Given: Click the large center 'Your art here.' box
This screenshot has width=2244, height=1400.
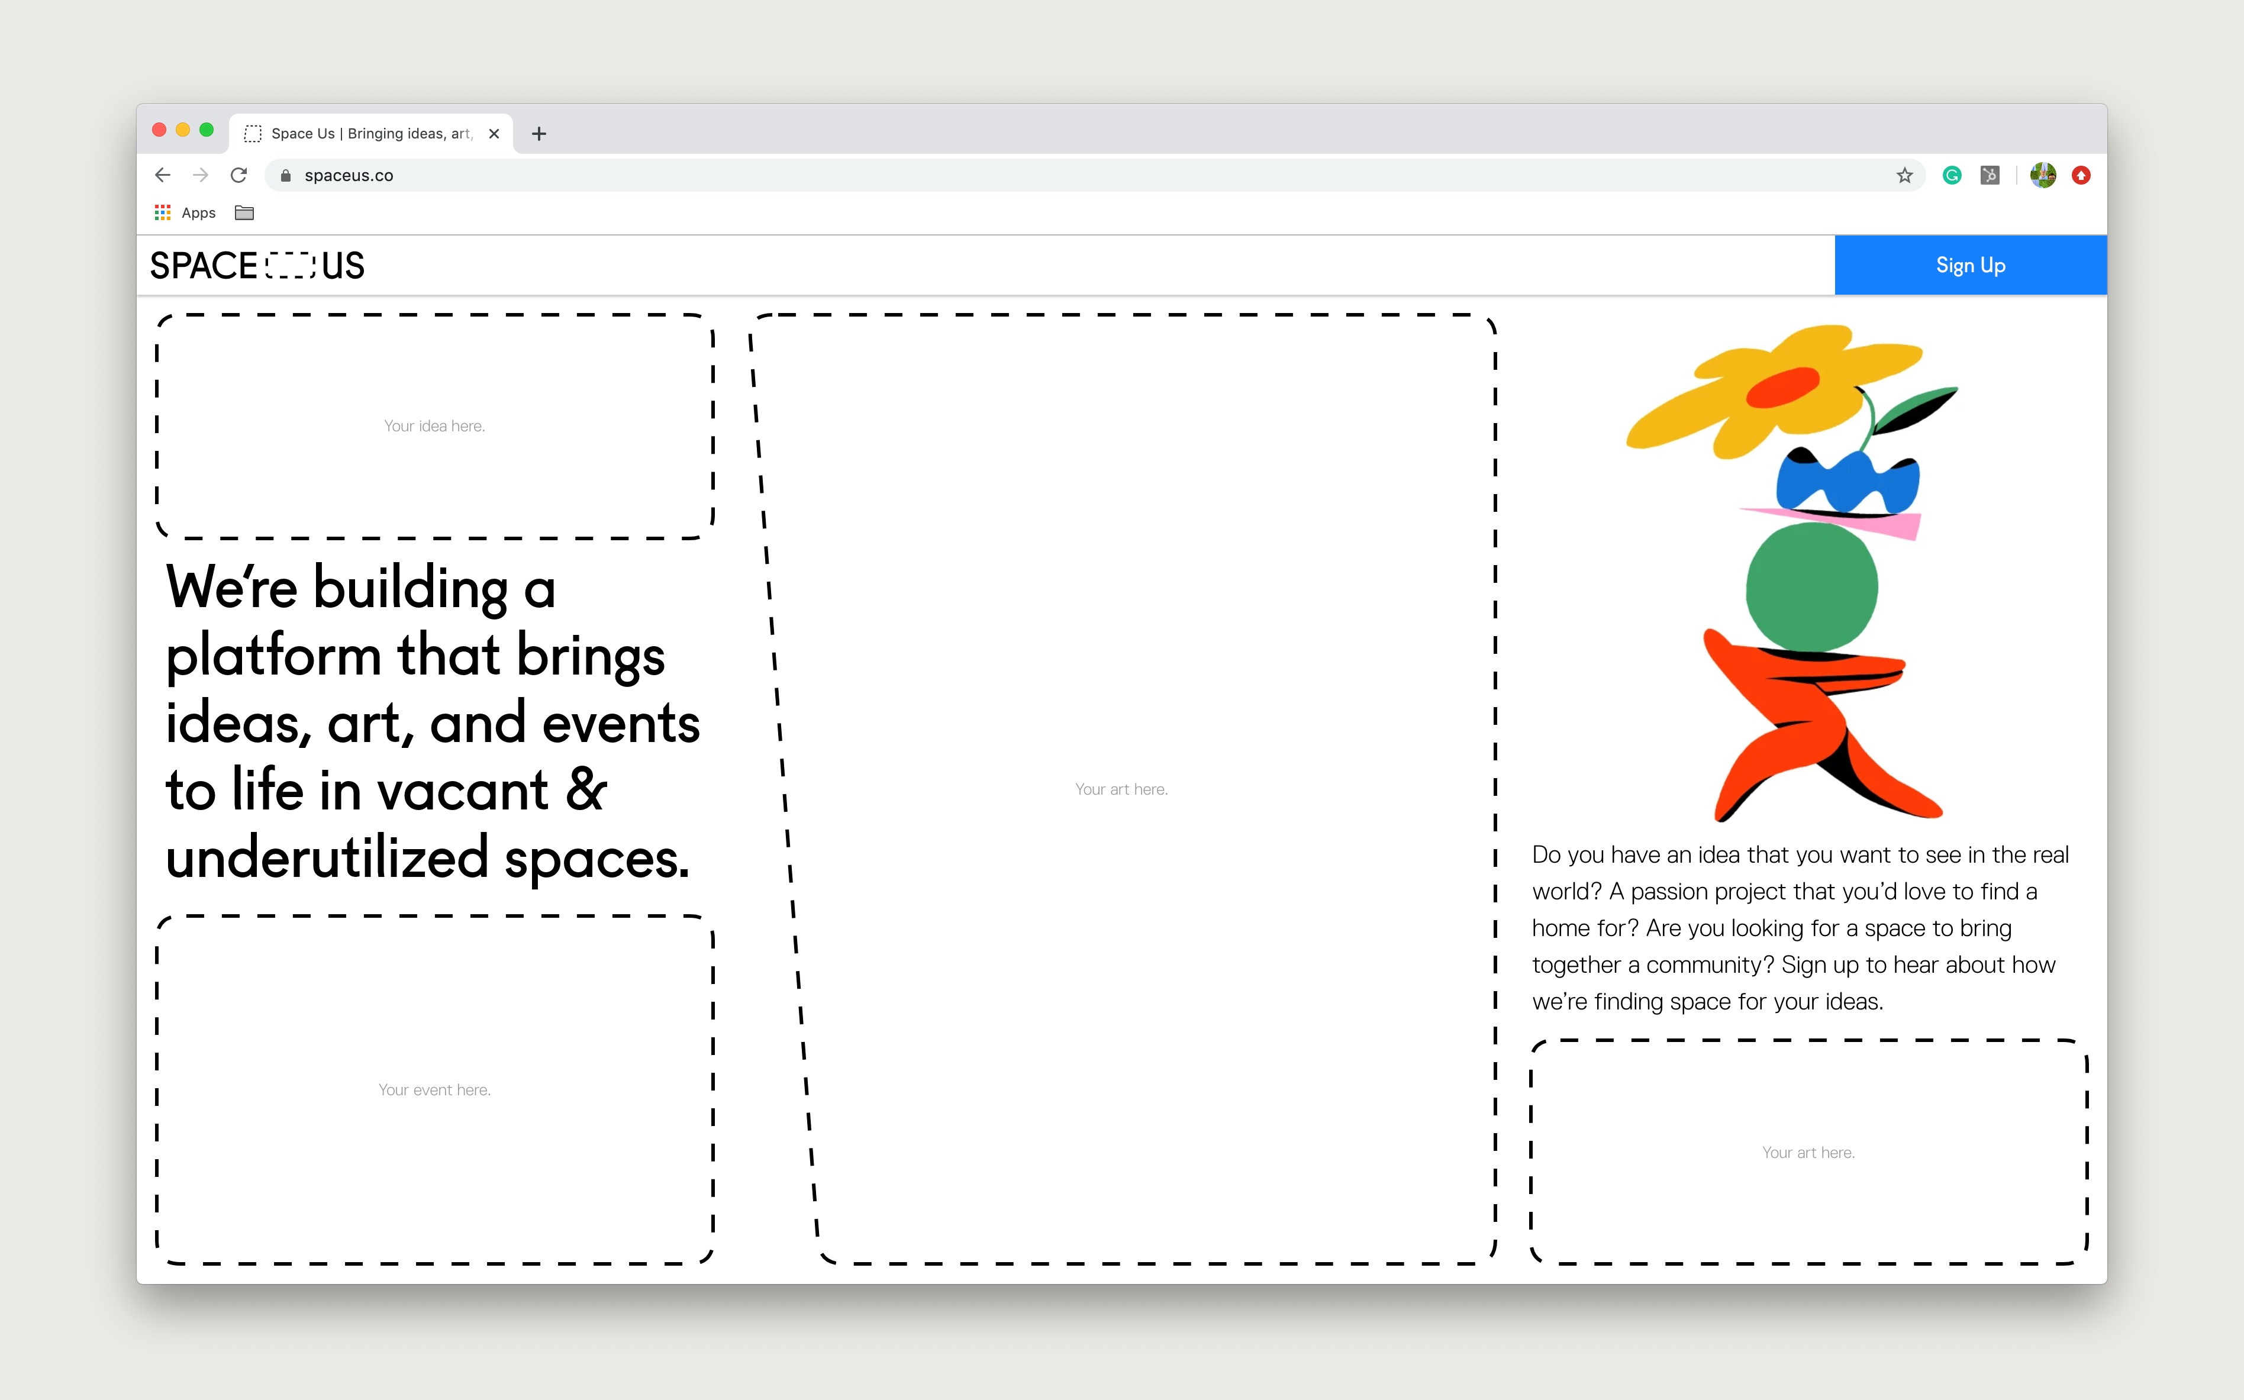Looking at the screenshot, I should coord(1122,789).
